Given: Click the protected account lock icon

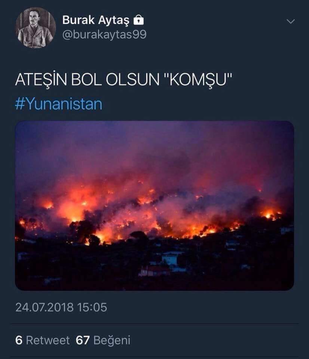Looking at the screenshot, I should pos(138,20).
